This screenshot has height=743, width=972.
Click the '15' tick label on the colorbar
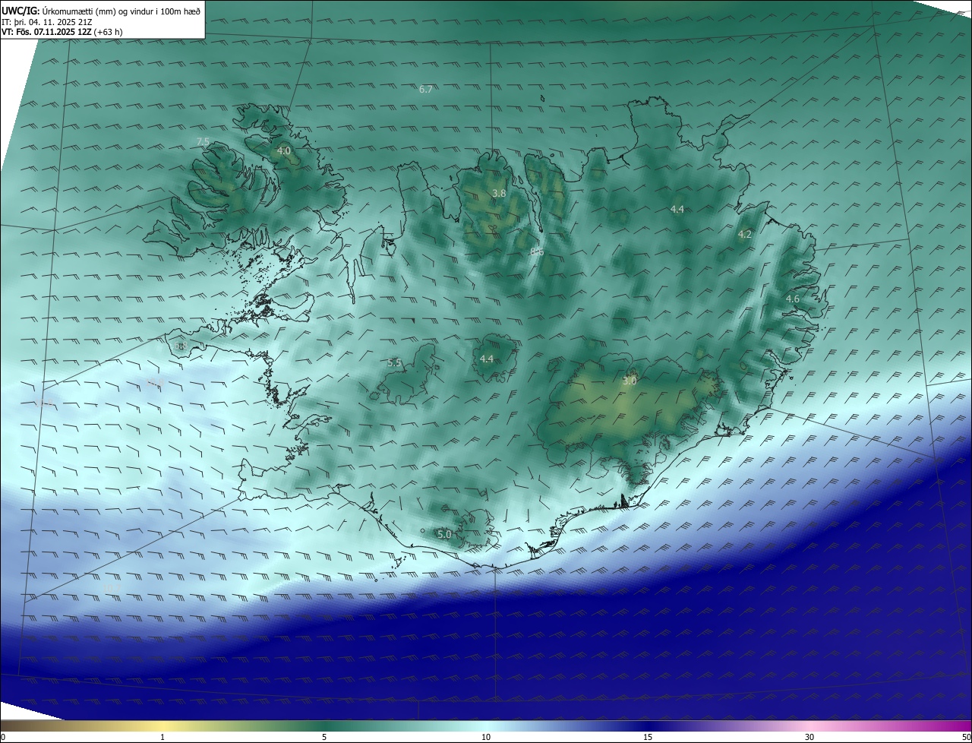[x=648, y=737]
